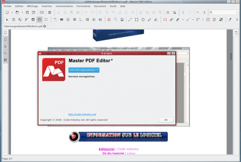Open the Aide menu
This screenshot has width=241, height=162.
[x=123, y=6]
